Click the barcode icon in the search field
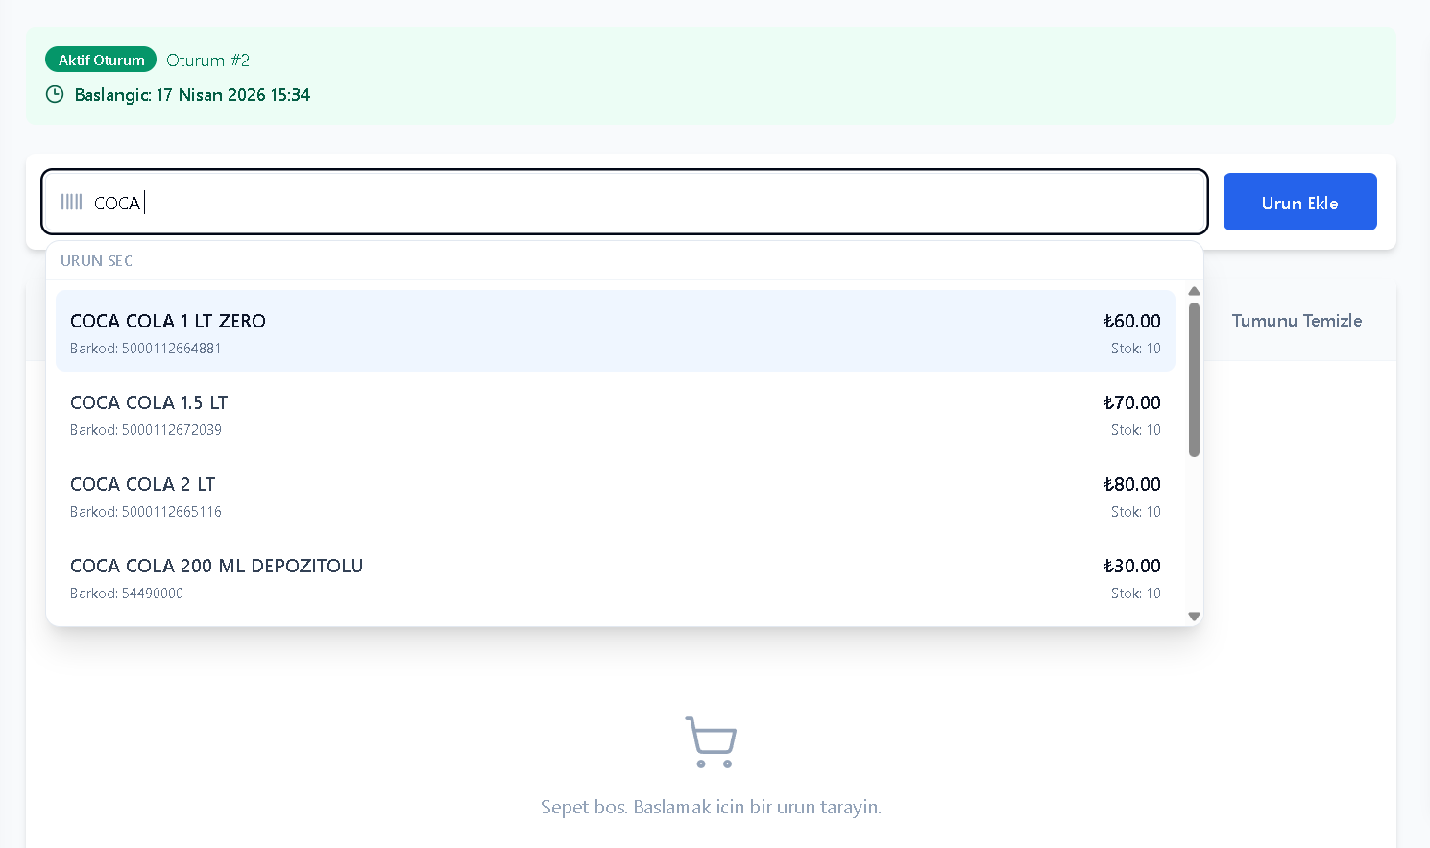The width and height of the screenshot is (1430, 848). 71,202
